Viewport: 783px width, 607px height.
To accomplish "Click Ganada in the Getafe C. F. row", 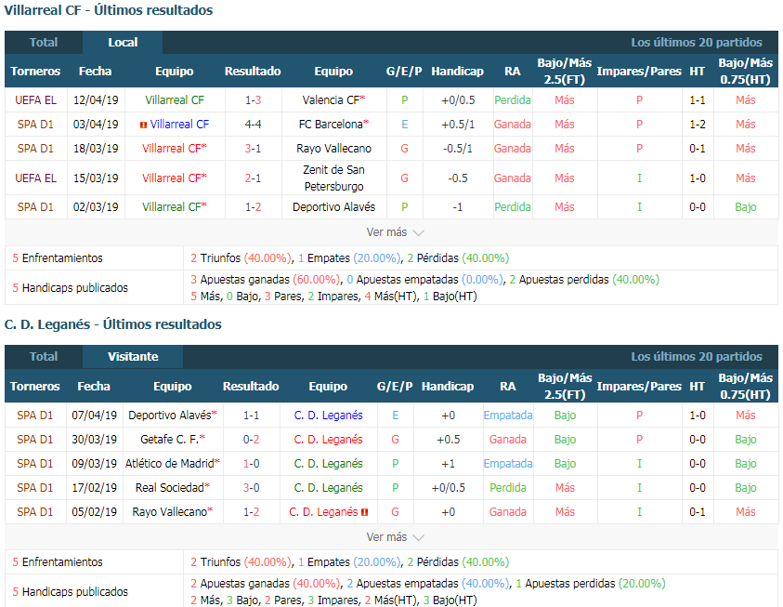I will coord(508,439).
